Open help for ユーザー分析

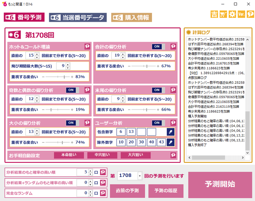(x=173, y=123)
